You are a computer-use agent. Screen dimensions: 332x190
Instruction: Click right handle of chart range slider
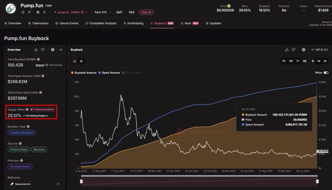(x=317, y=181)
